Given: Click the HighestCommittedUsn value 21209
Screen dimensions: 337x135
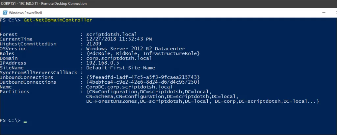Looking at the screenshot, I should pos(94,44).
